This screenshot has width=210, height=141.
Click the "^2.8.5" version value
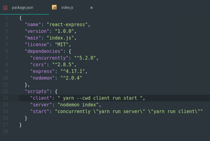tap(63, 65)
